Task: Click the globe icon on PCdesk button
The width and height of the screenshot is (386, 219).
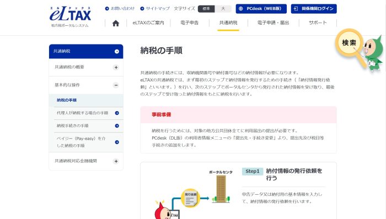Action: point(241,9)
